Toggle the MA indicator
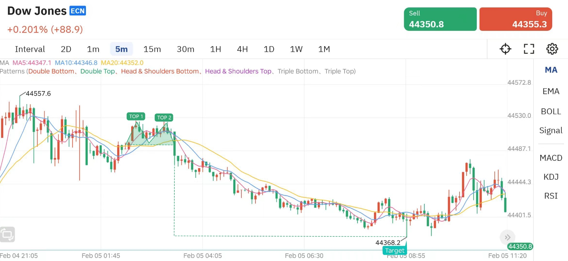The width and height of the screenshot is (568, 261). tap(551, 70)
